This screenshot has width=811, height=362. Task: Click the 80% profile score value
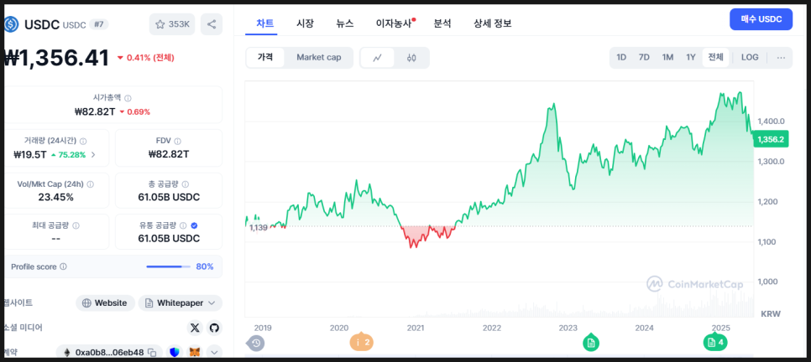(205, 267)
